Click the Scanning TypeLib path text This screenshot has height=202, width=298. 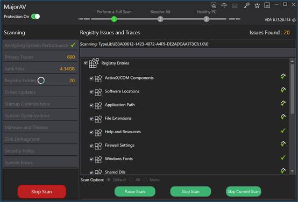coord(144,44)
